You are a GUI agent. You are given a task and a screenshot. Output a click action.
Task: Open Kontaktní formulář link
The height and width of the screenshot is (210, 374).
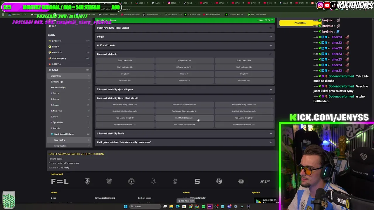pyautogui.click(x=198, y=198)
